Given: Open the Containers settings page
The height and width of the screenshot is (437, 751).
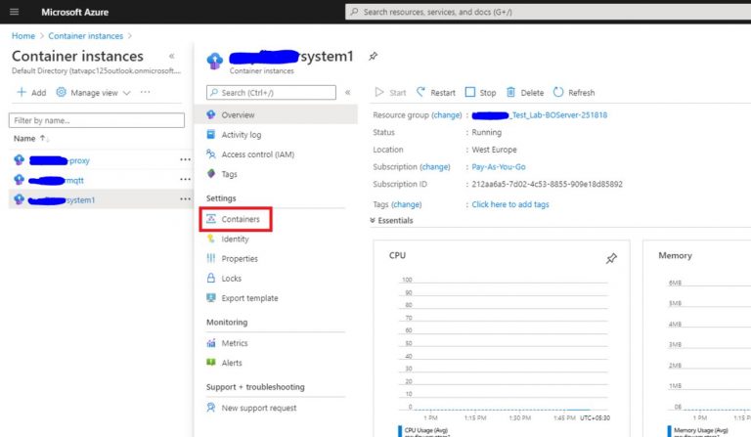Looking at the screenshot, I should (x=240, y=219).
